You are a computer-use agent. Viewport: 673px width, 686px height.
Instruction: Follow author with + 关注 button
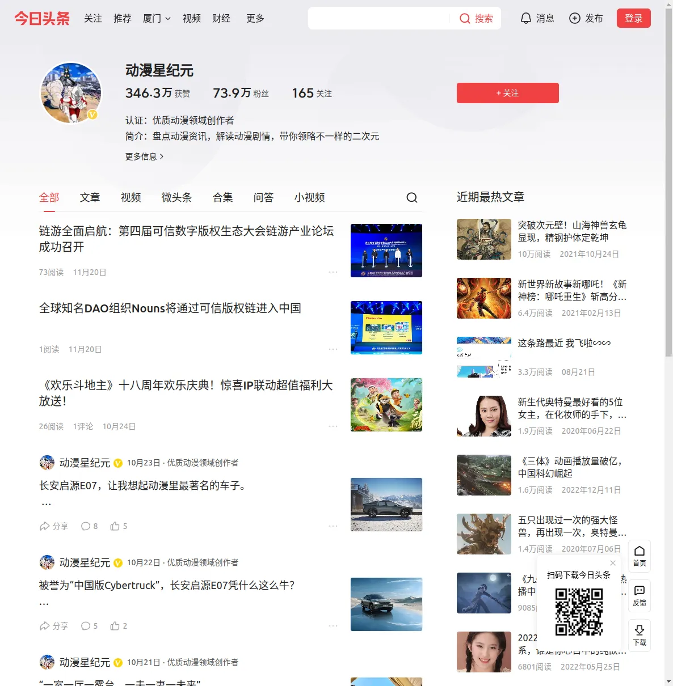pyautogui.click(x=508, y=93)
